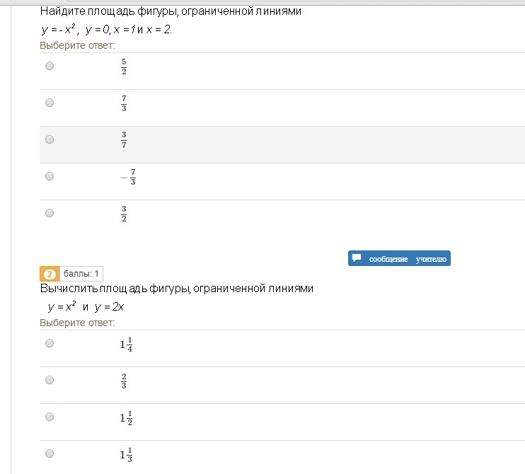Click the speech bubble icon on the message button
This screenshot has height=474, width=525.
pos(357,258)
